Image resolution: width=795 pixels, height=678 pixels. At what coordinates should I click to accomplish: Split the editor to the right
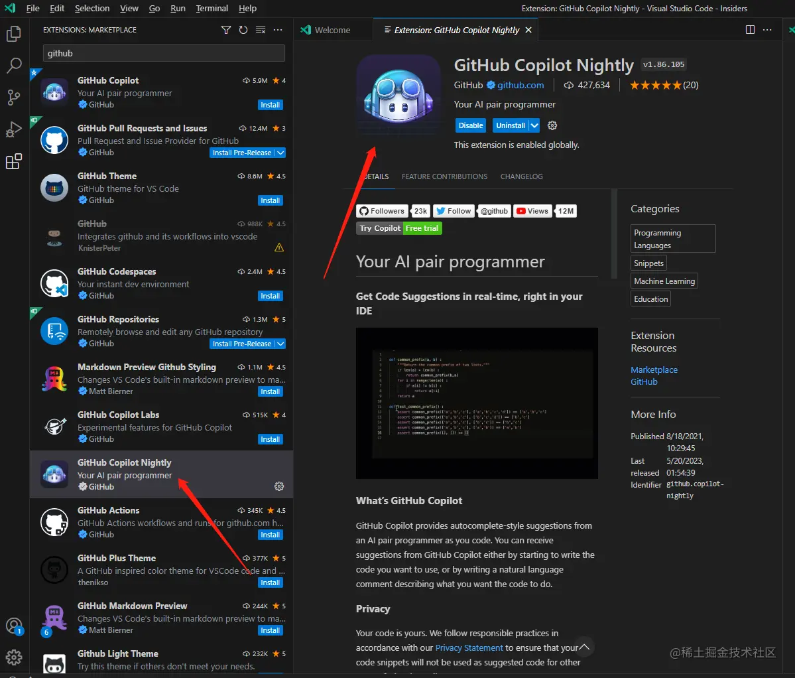coord(750,30)
